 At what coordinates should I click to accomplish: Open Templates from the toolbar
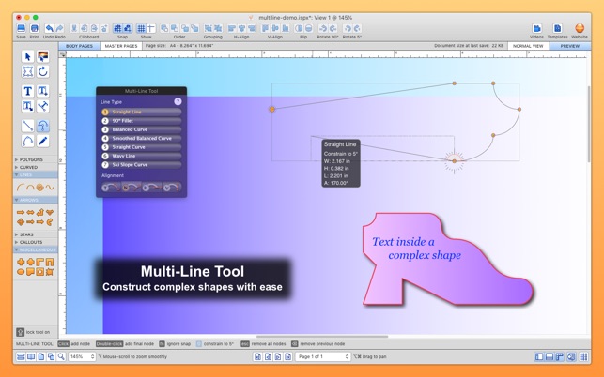tap(557, 28)
